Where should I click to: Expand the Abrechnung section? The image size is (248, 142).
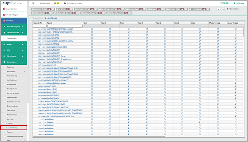(x=22, y=56)
